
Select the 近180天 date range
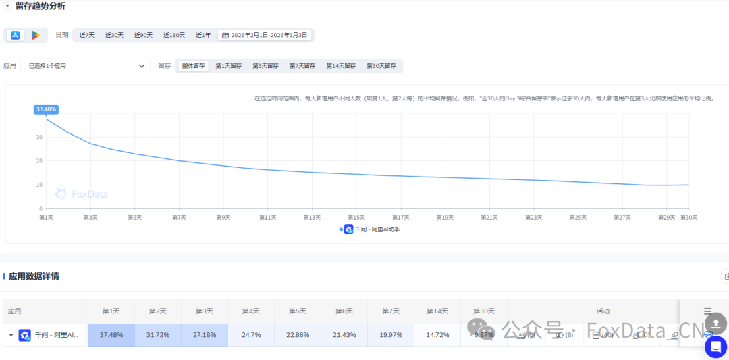coord(174,35)
